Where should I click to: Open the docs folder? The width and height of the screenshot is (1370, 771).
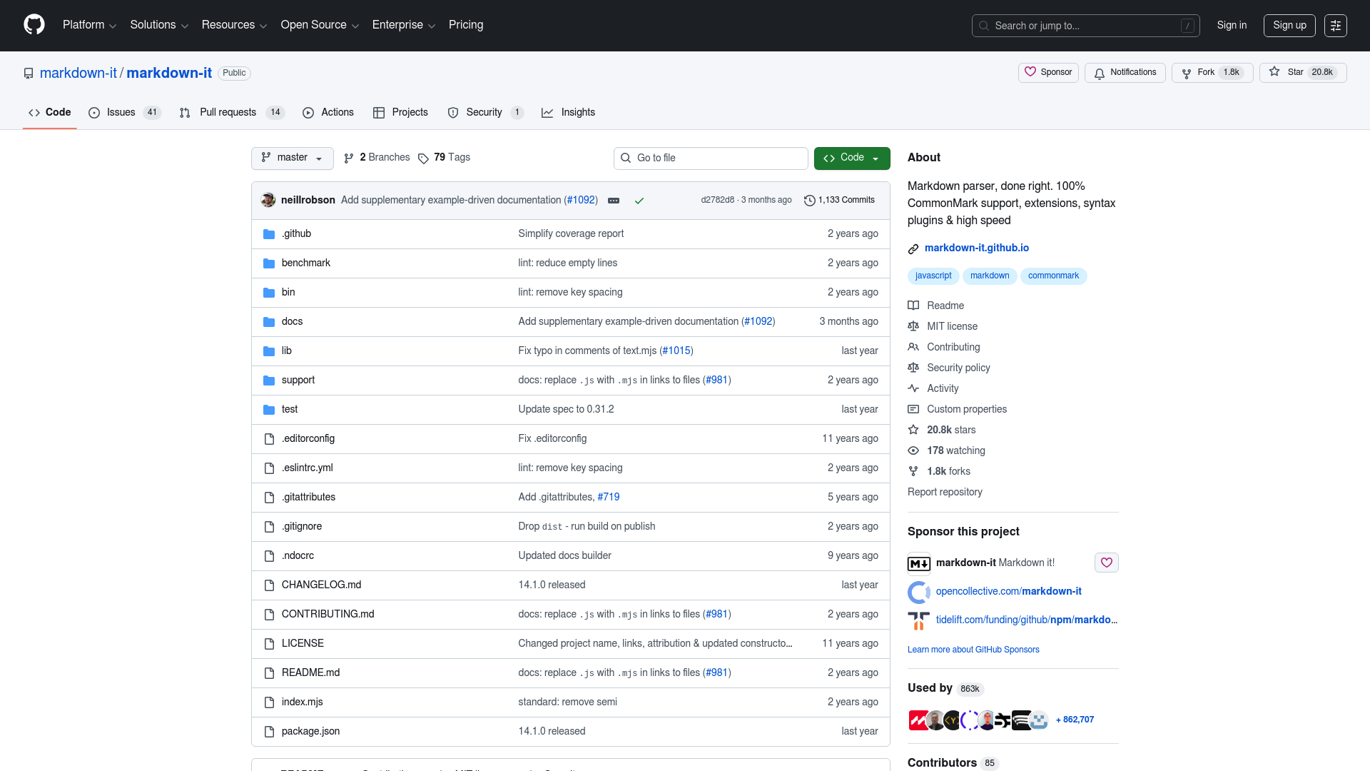[292, 322]
